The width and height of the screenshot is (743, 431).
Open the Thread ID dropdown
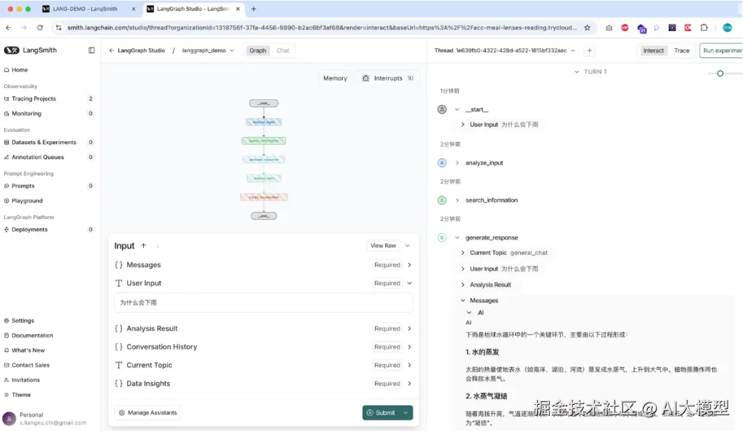(573, 50)
